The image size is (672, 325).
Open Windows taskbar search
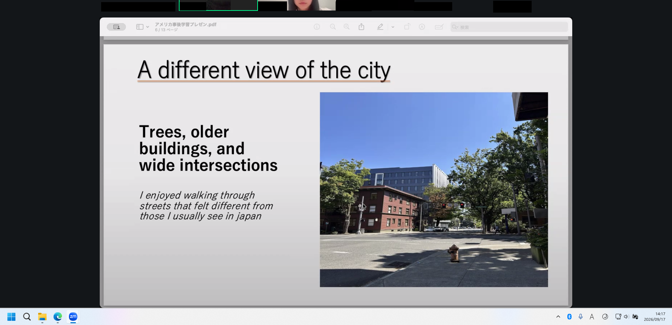(27, 317)
